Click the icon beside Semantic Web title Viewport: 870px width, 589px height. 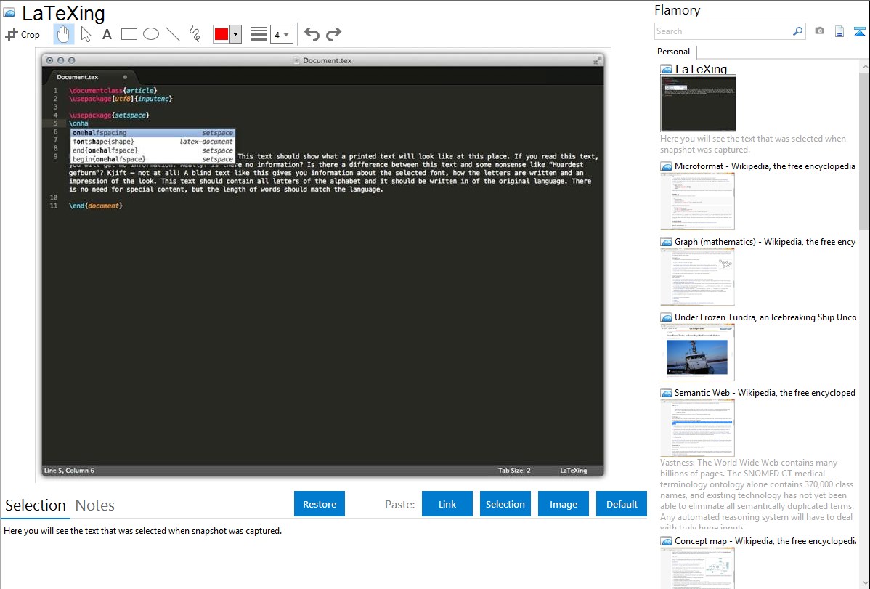tap(666, 392)
